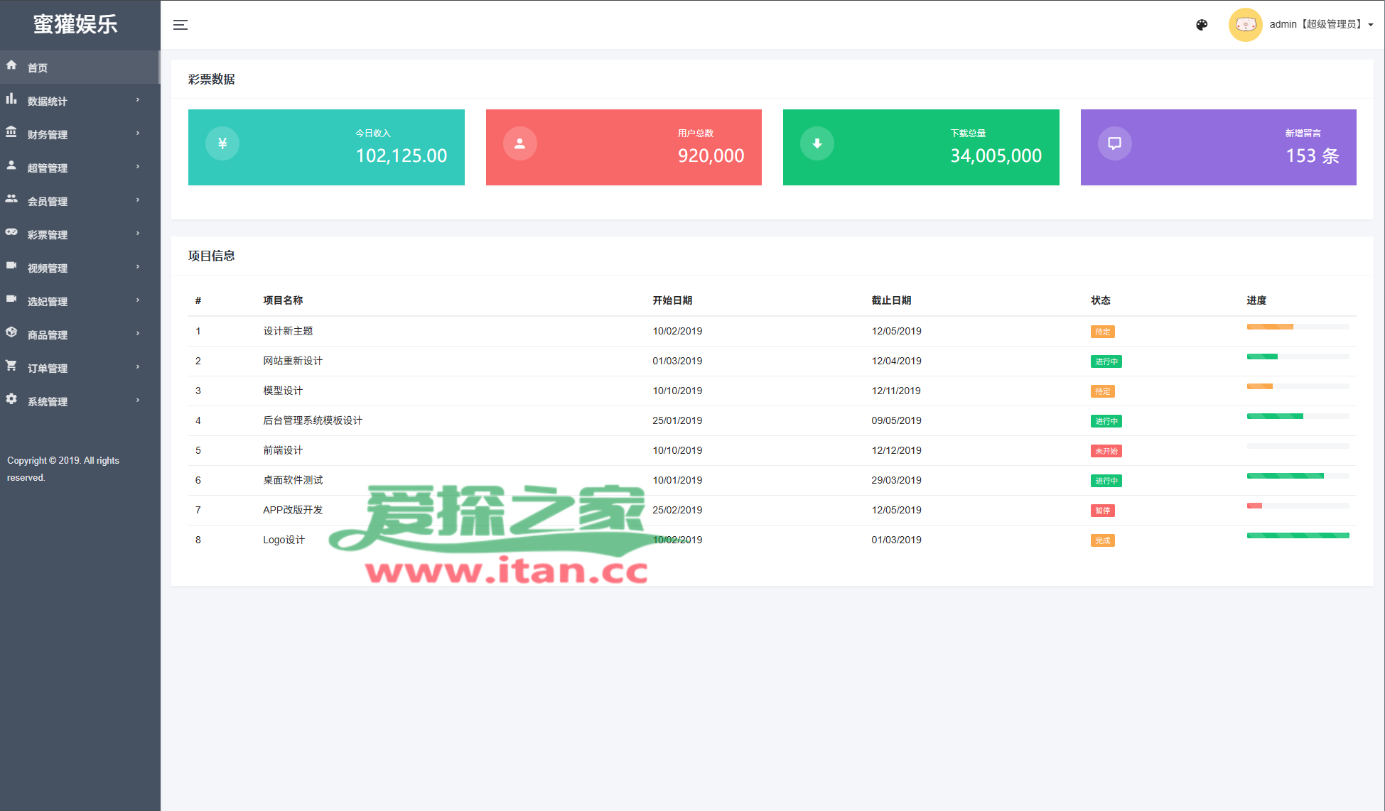Open the theme color palette icon

click(x=1202, y=25)
